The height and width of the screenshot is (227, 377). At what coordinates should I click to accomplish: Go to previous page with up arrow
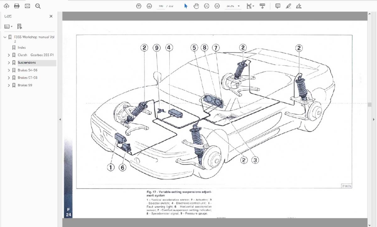point(139,6)
